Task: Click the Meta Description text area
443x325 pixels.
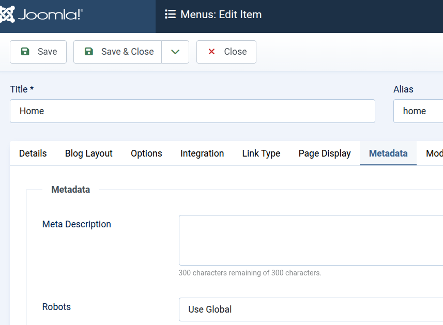Action: click(x=311, y=240)
